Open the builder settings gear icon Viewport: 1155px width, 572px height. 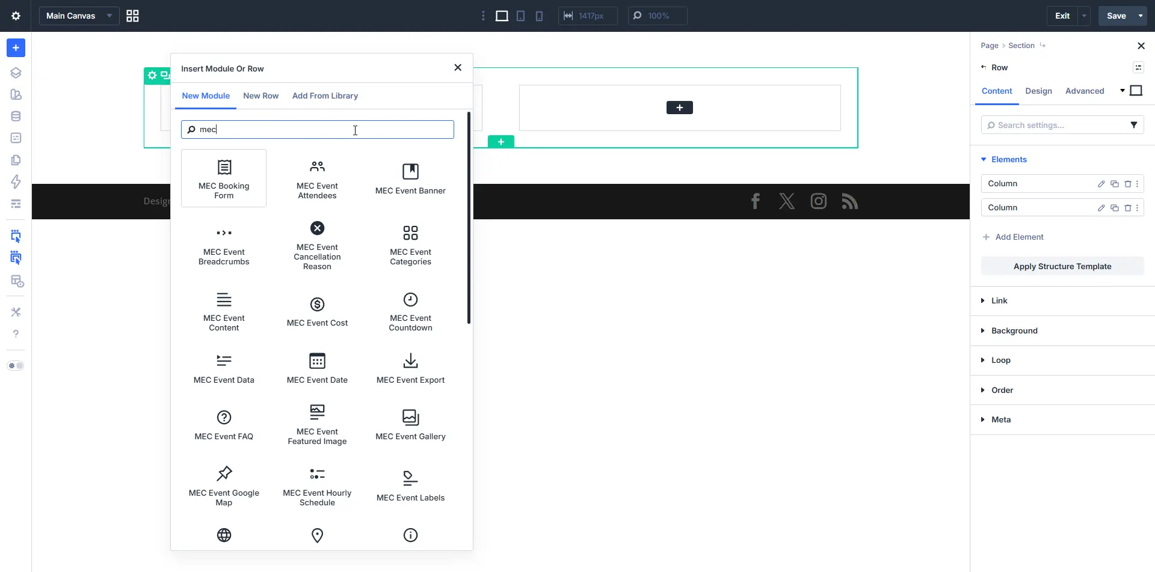(x=16, y=16)
